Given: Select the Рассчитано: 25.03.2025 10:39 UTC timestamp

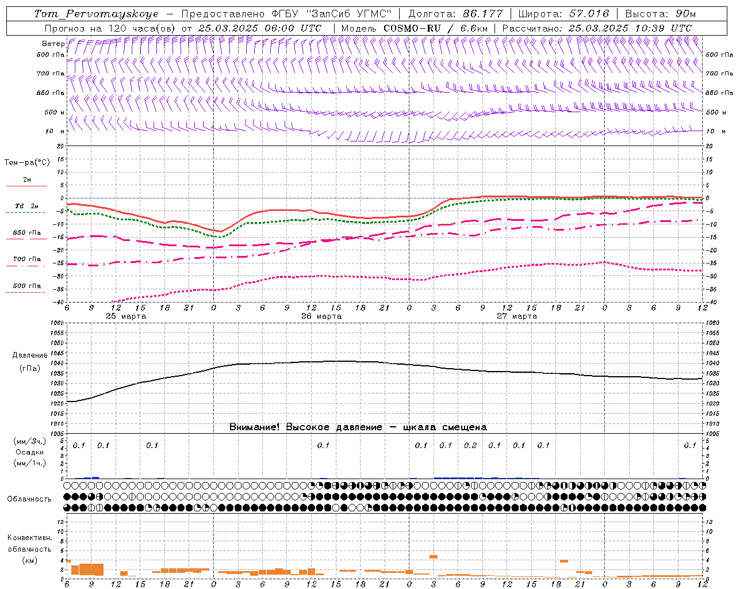Looking at the screenshot, I should (x=597, y=28).
